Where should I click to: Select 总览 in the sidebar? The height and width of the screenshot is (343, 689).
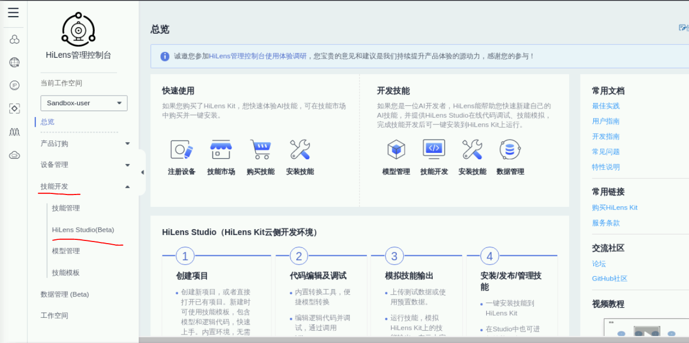(48, 122)
